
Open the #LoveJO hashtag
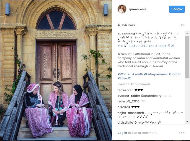(124, 78)
